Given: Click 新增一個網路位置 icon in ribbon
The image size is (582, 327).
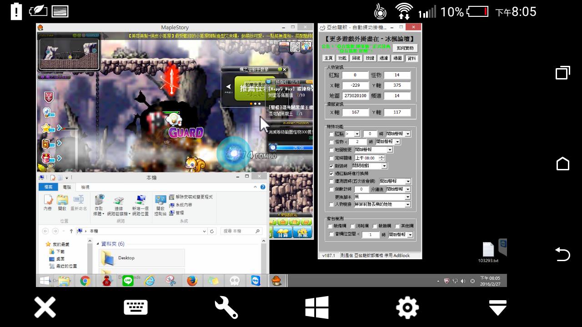Looking at the screenshot, I should (140, 205).
